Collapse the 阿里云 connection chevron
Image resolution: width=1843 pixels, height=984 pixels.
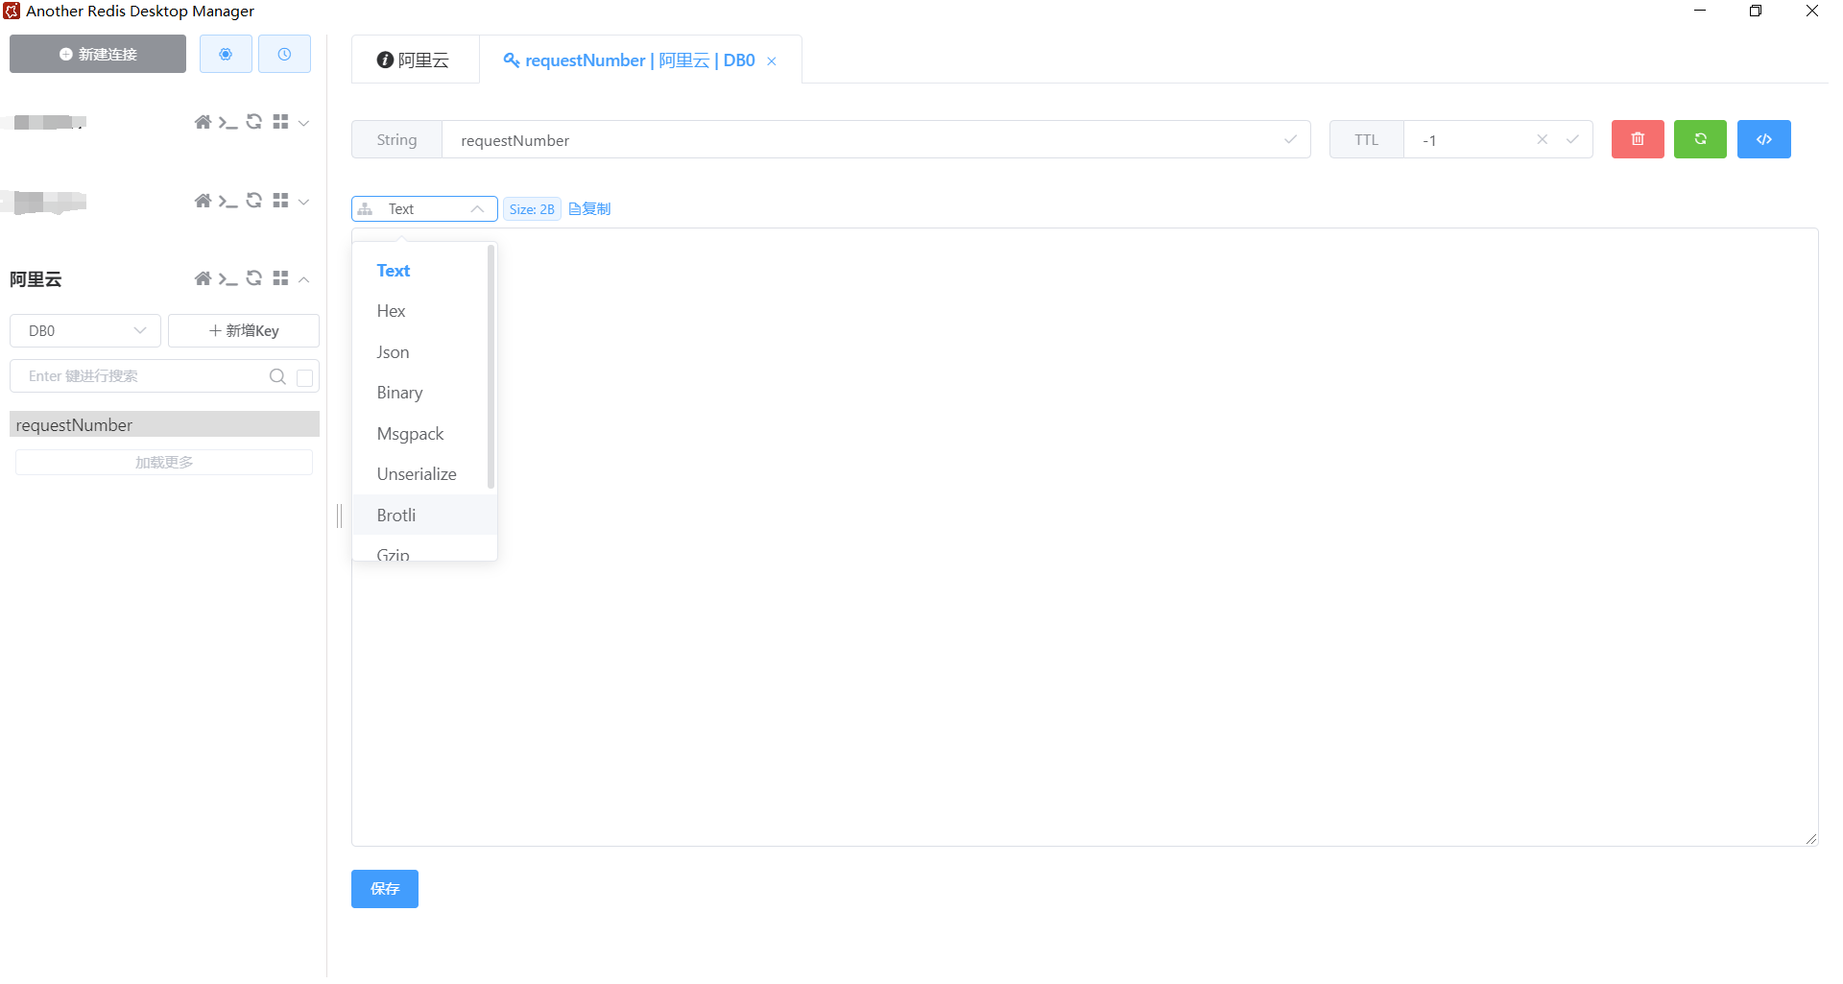(303, 279)
